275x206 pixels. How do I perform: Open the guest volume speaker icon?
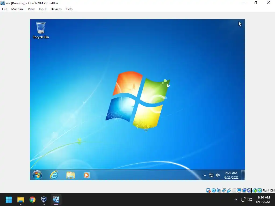click(x=218, y=175)
